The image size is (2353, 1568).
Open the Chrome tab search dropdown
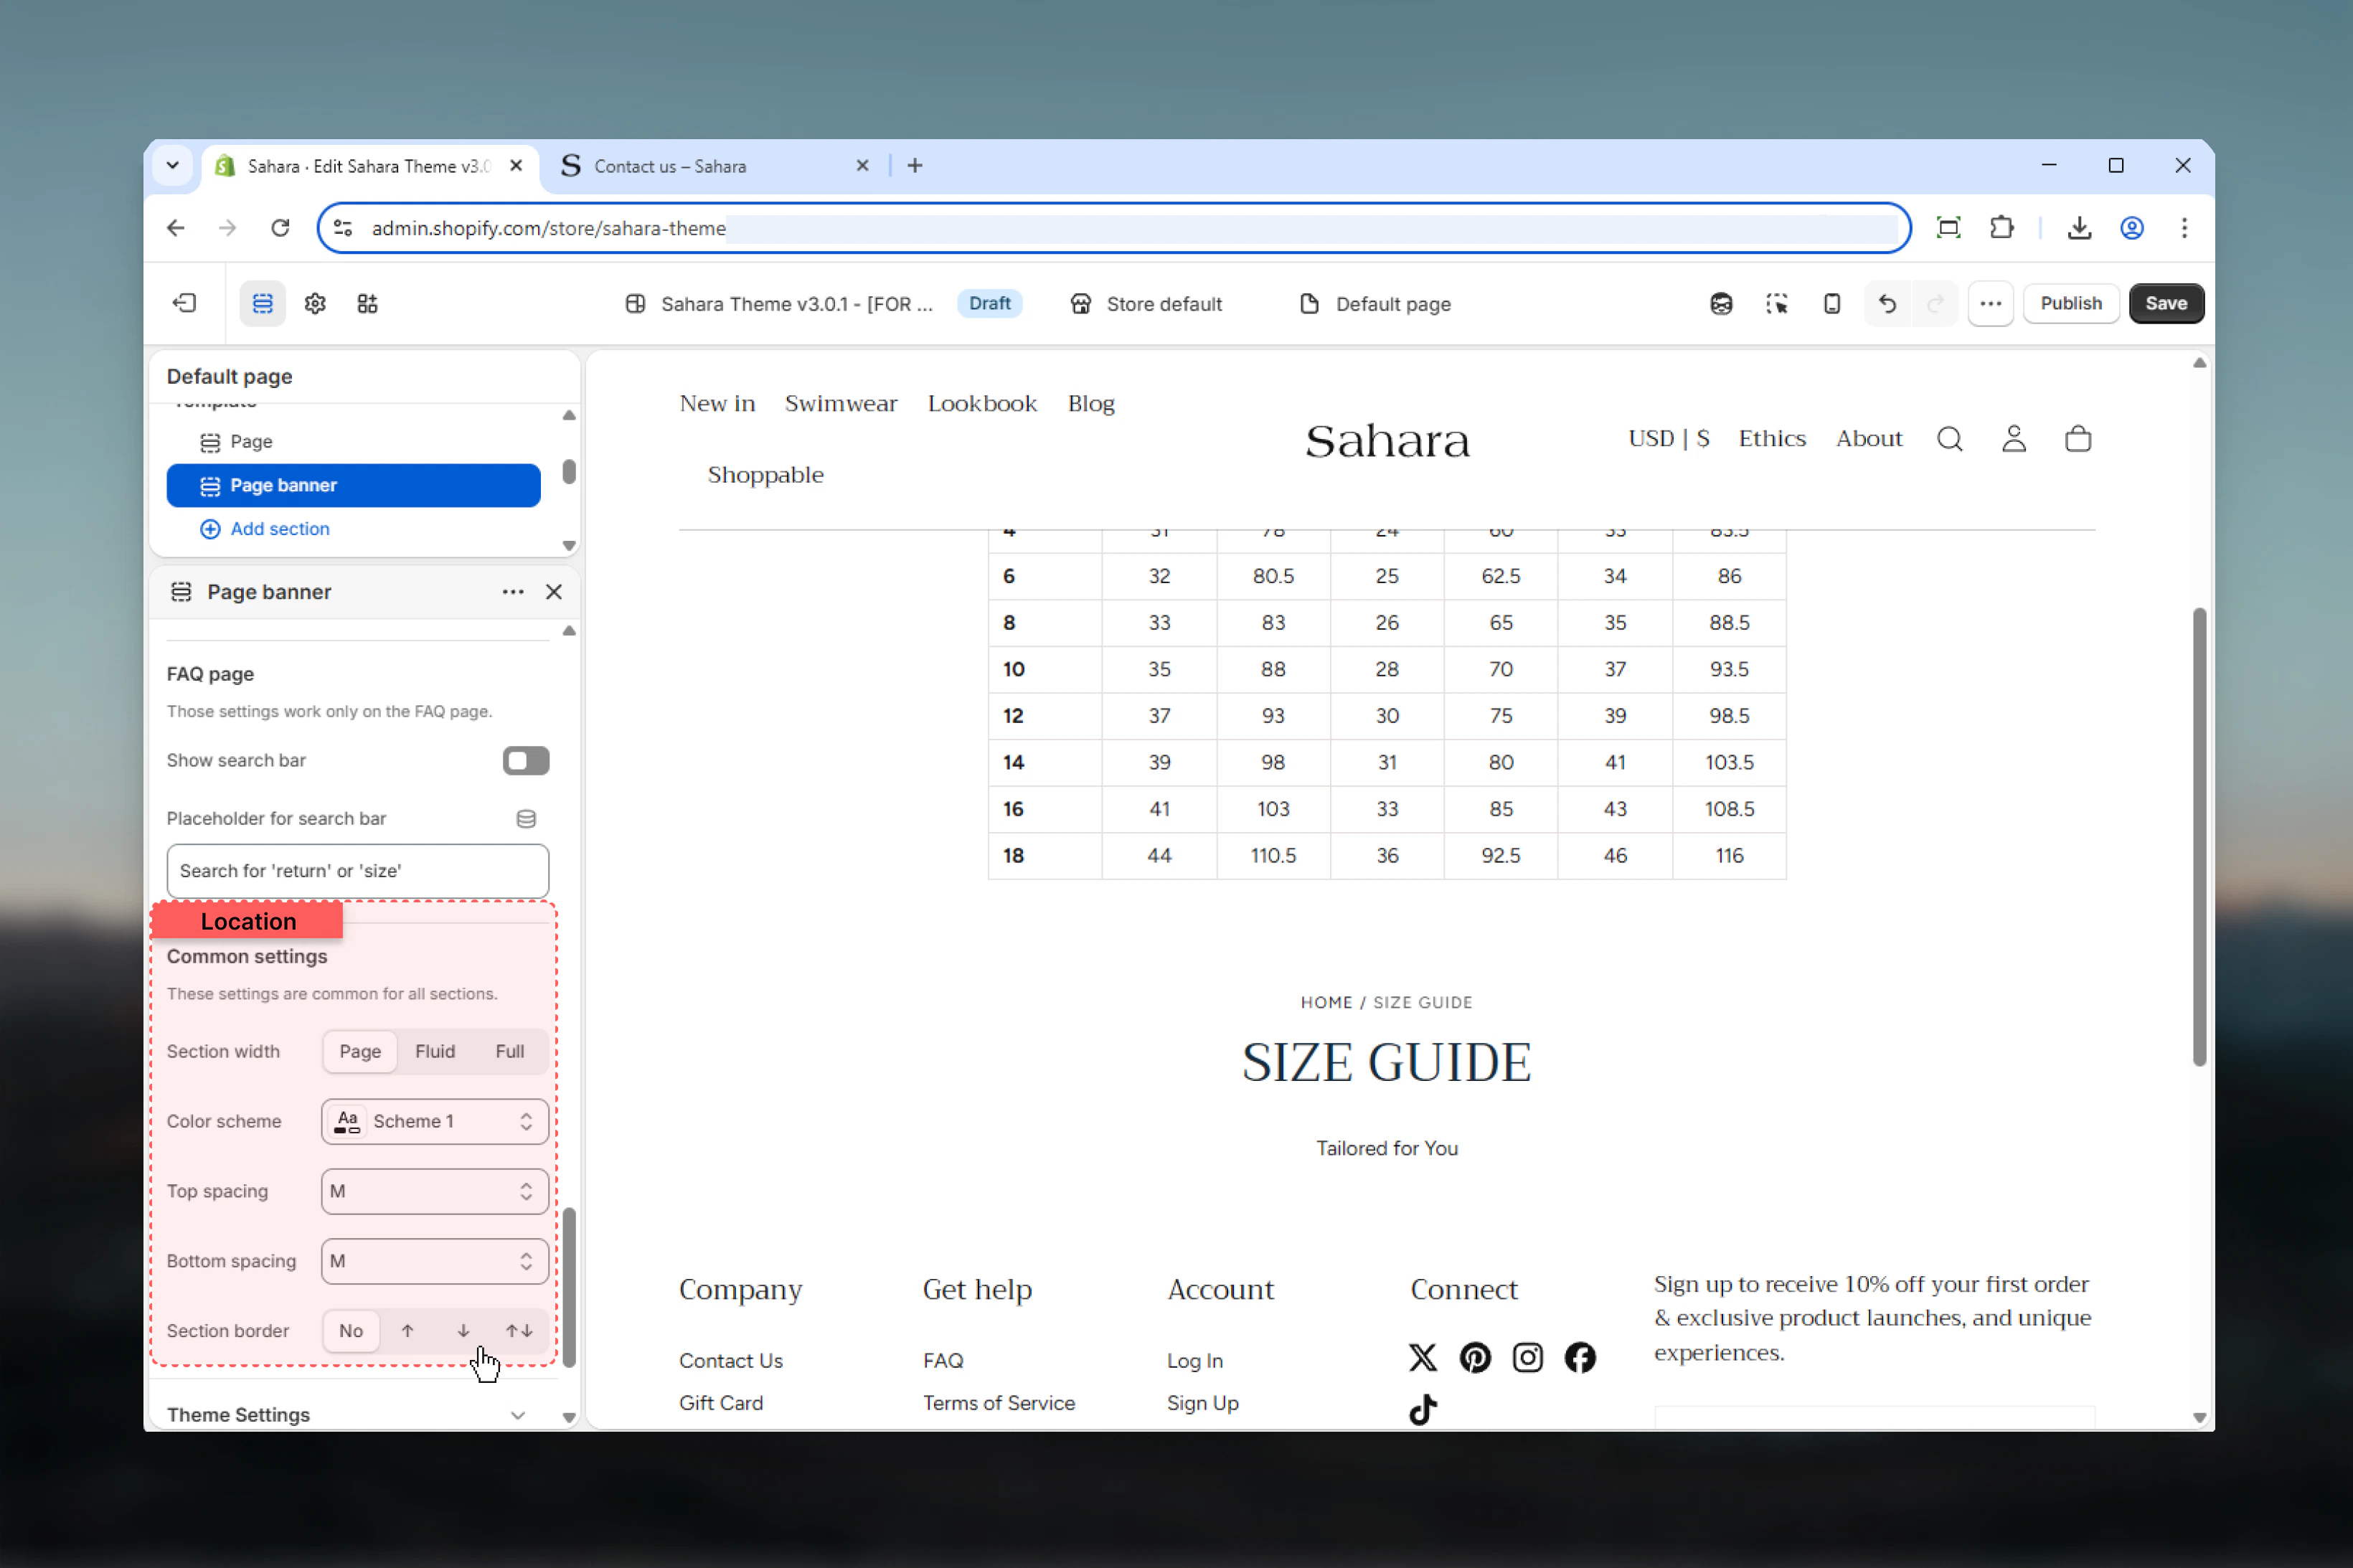(x=172, y=166)
